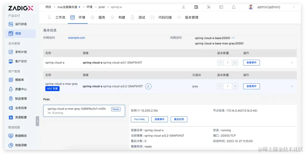Click 查看事件 for spring-cloud-a-mse-gray
Image resolution: width=305 pixels, height=154 pixels.
(252, 86)
